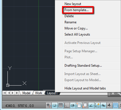Jump to last layout tab arrow
Image resolution: width=121 pixels, height=110 pixels.
point(17,93)
